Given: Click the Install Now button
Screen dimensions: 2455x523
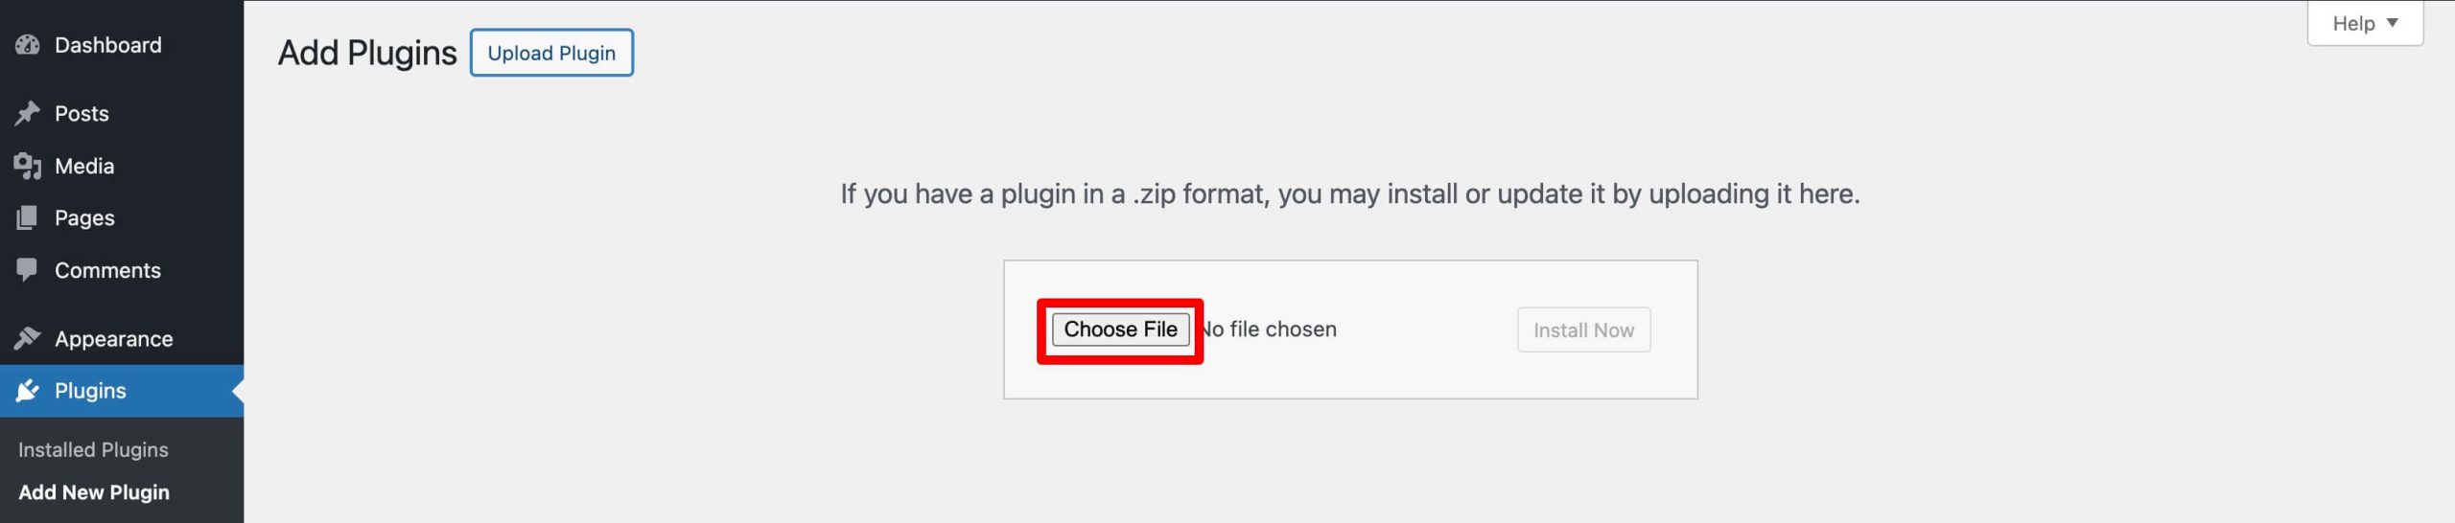Looking at the screenshot, I should point(1583,330).
